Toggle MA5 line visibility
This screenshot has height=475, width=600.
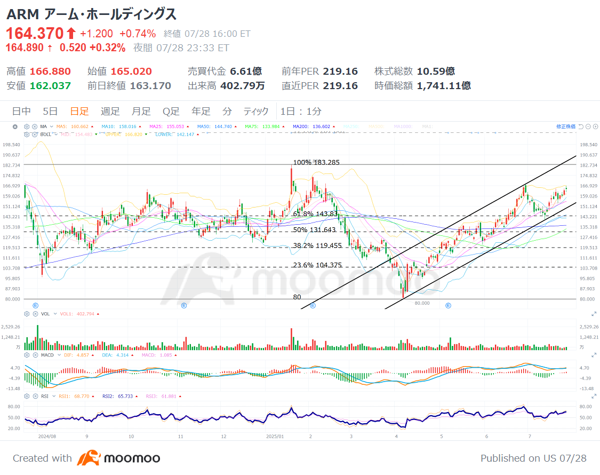point(72,126)
